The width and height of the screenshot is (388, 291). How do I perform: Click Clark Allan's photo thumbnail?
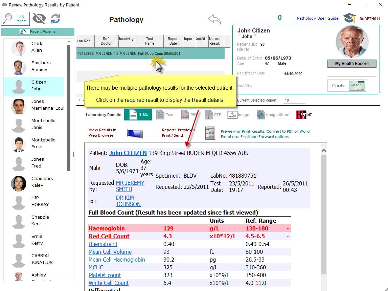point(19,48)
